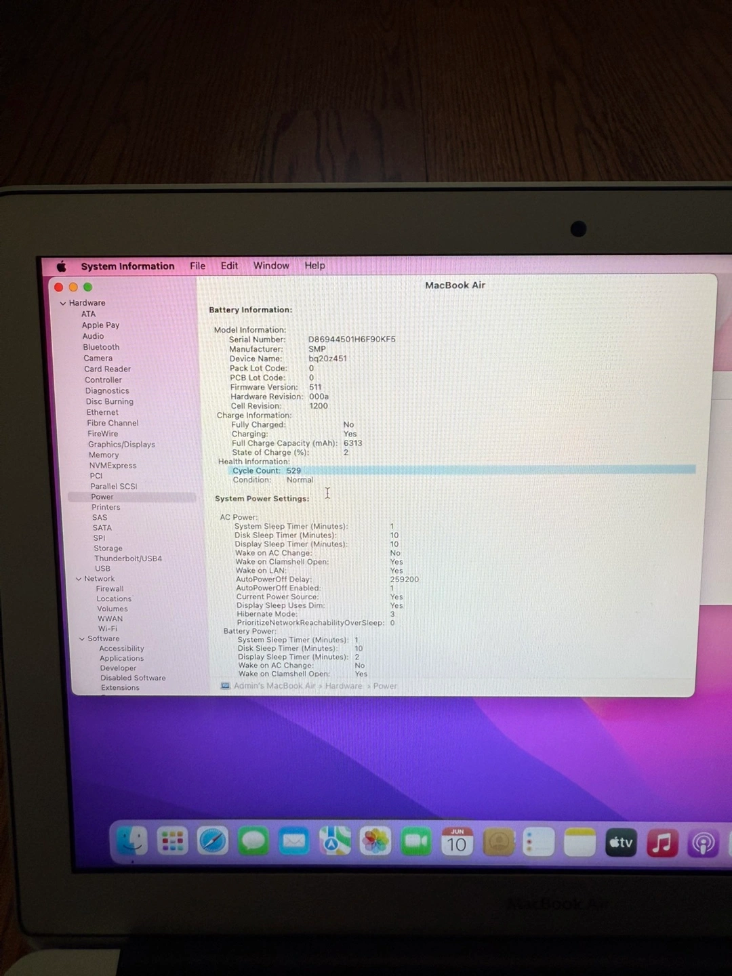Click Hardware in the path bar
The image size is (732, 976).
pyautogui.click(x=344, y=686)
